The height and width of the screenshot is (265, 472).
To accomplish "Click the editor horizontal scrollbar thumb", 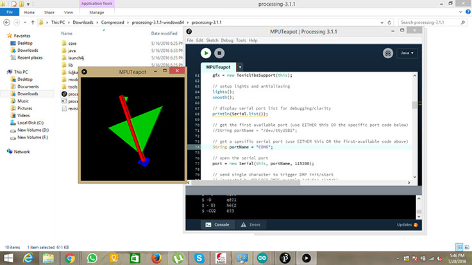I will pos(246,182).
